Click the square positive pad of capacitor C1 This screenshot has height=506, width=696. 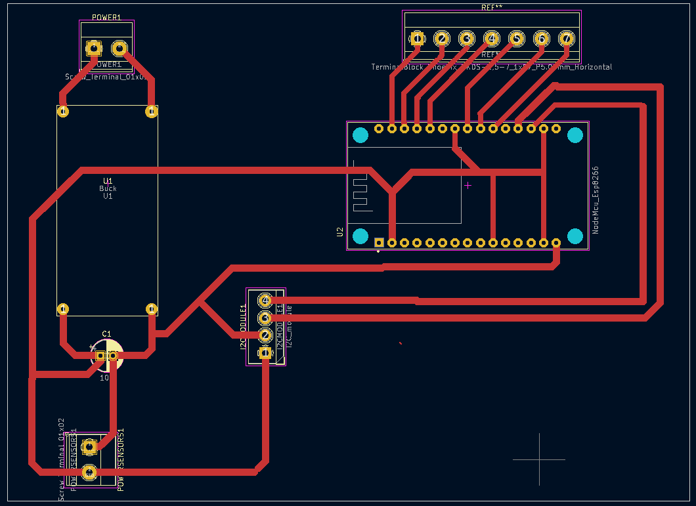(x=100, y=356)
